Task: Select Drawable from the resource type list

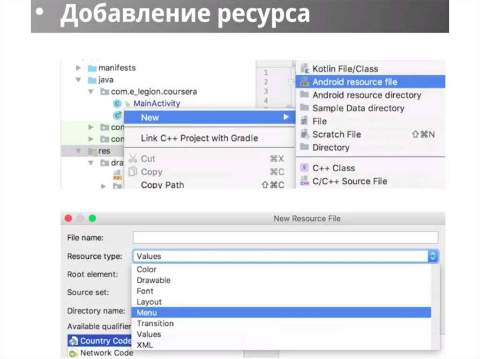Action: [153, 280]
